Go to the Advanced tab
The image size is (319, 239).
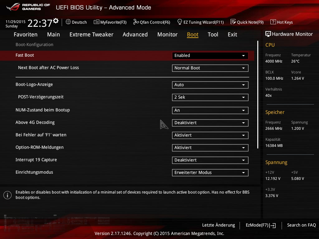pyautogui.click(x=135, y=35)
